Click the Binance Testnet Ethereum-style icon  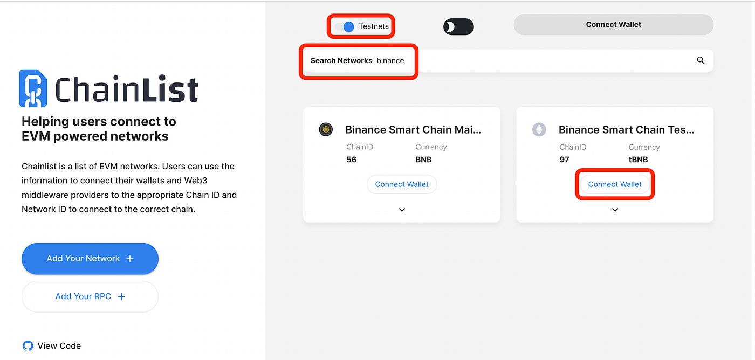pyautogui.click(x=539, y=129)
